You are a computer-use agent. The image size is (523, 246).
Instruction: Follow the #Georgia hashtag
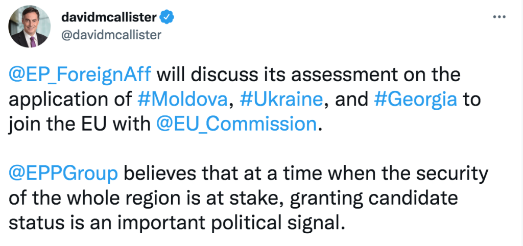416,100
